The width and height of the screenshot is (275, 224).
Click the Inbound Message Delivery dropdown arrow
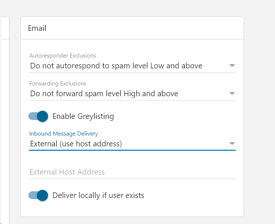pyautogui.click(x=232, y=144)
